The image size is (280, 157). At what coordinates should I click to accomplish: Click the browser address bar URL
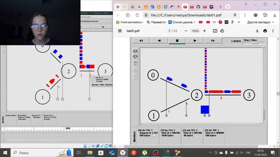pos(186,15)
